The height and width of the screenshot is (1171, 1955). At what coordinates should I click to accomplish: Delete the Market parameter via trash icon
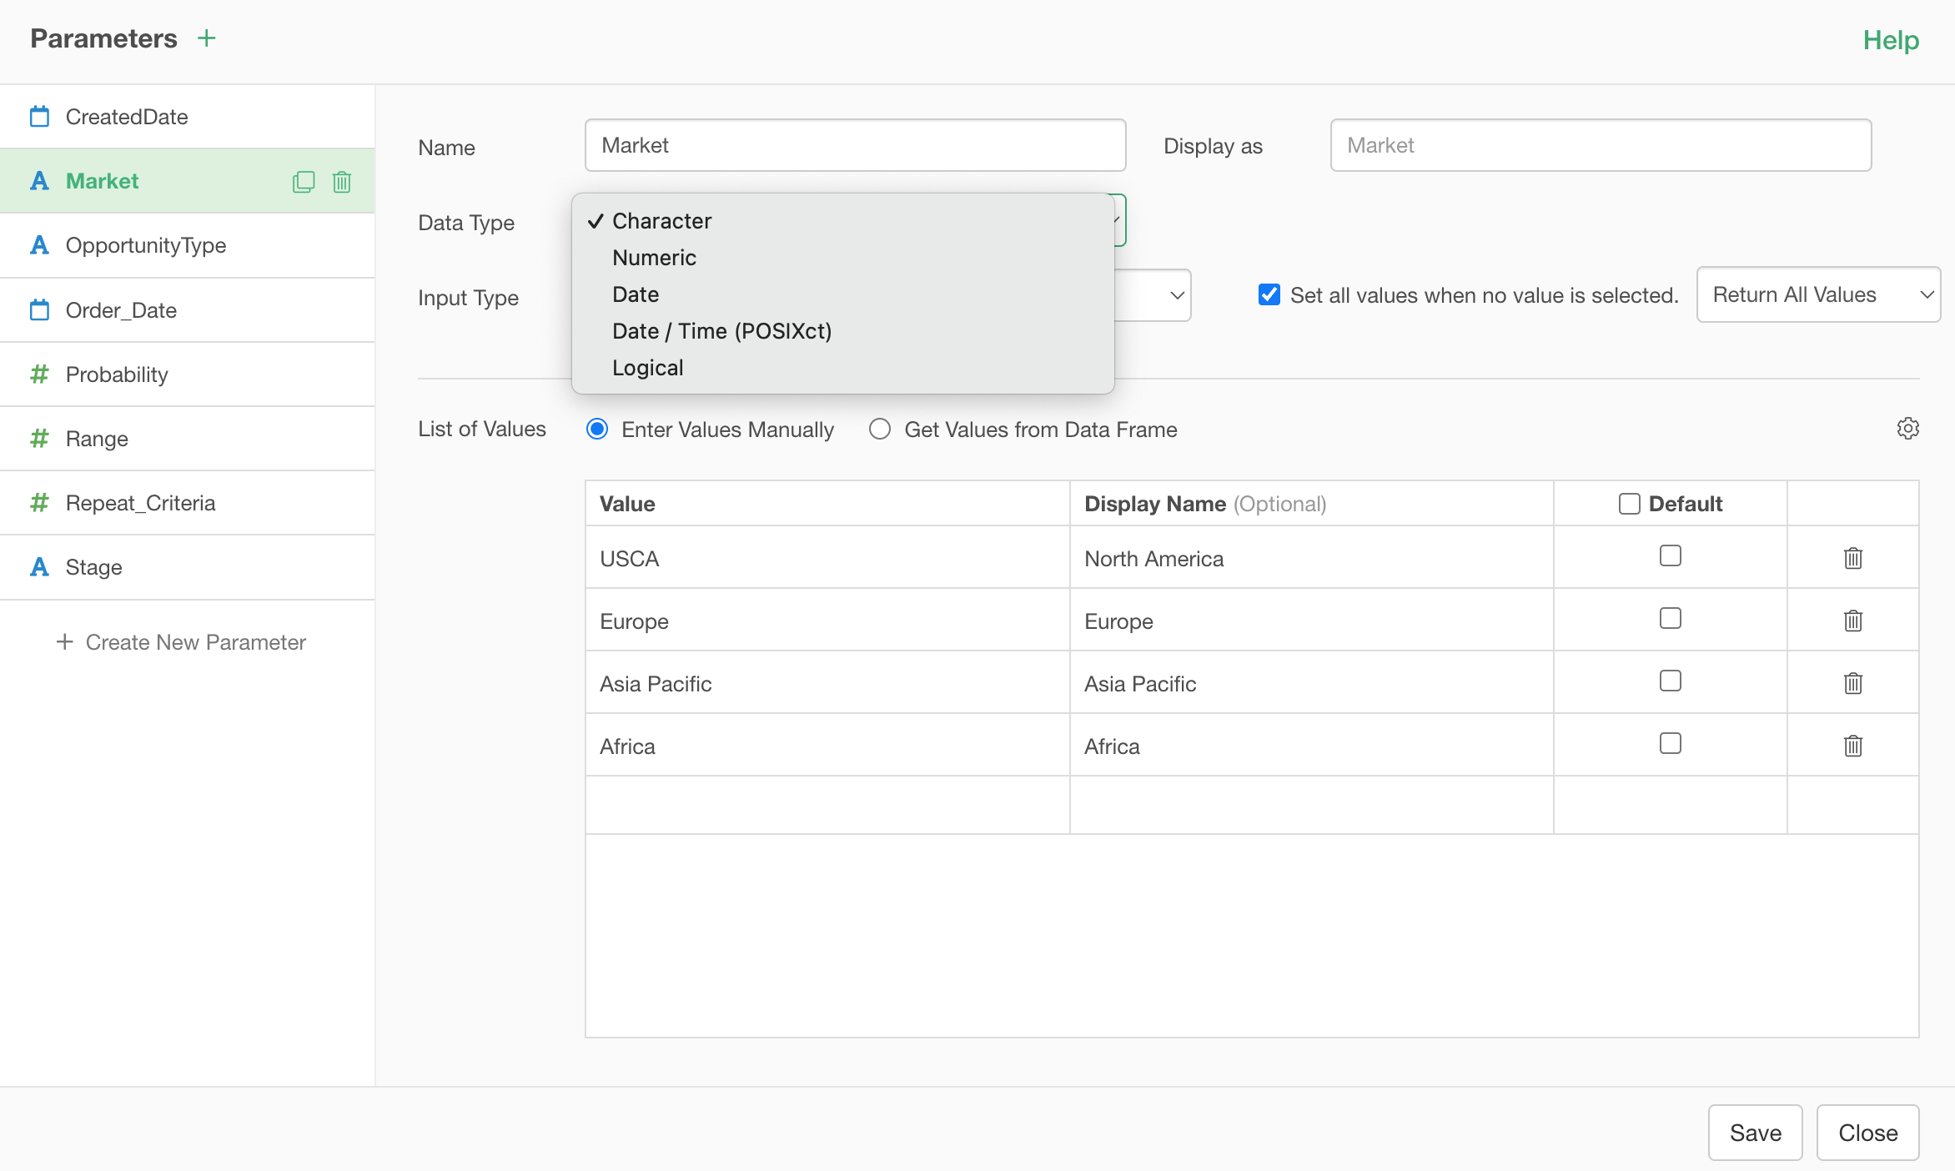pyautogui.click(x=342, y=182)
